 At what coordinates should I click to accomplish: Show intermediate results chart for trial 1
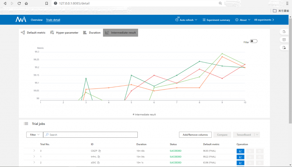point(240,157)
